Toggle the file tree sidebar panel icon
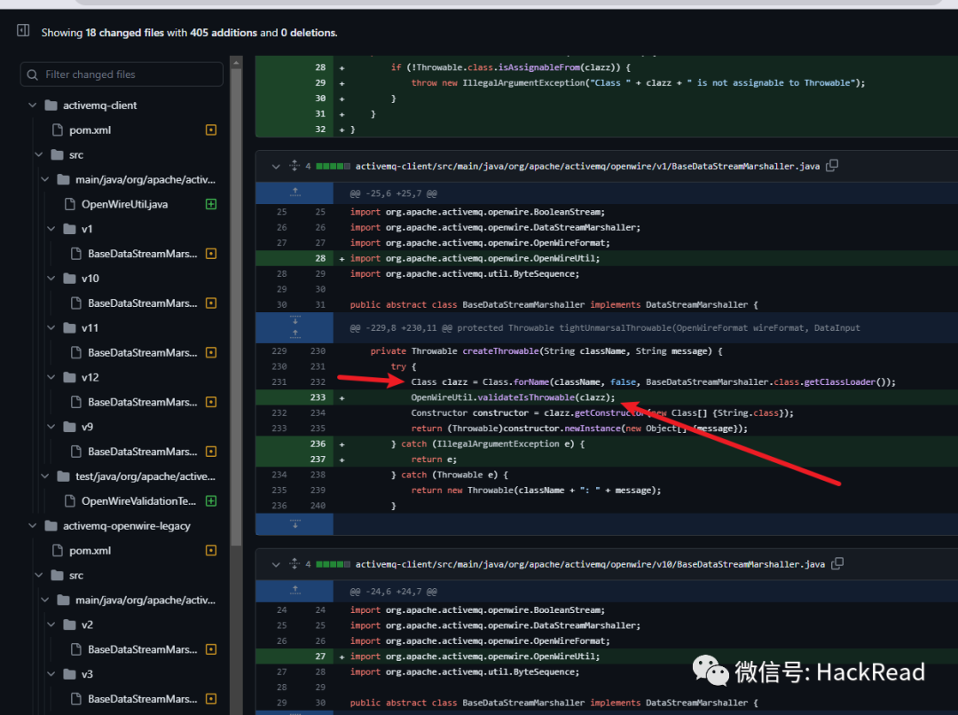 [23, 30]
